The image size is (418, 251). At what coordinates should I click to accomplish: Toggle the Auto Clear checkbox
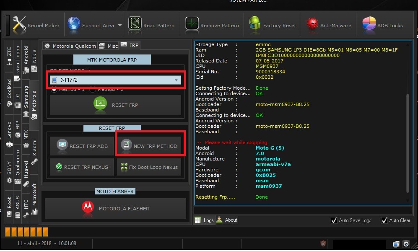(384, 220)
